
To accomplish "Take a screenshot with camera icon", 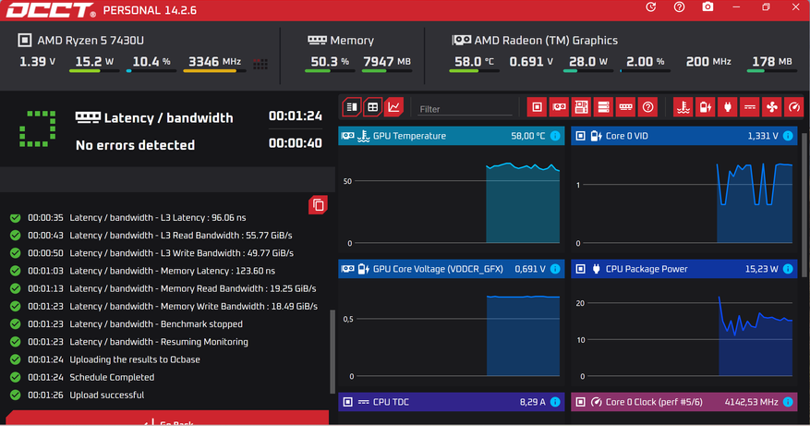I will click(x=707, y=7).
